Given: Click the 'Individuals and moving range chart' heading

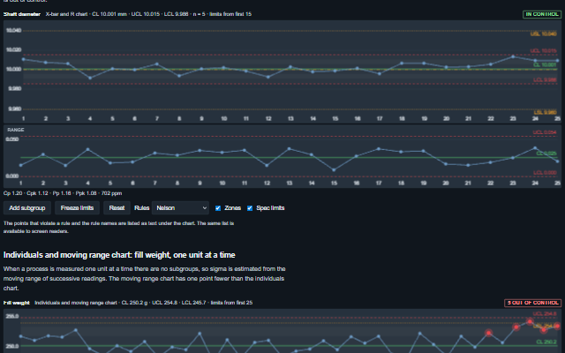Looking at the screenshot, I should 119,255.
